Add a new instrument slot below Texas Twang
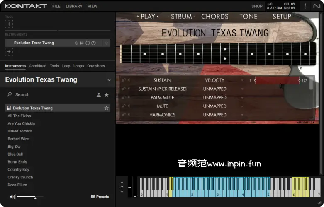The width and height of the screenshot is (324, 207). (9, 52)
